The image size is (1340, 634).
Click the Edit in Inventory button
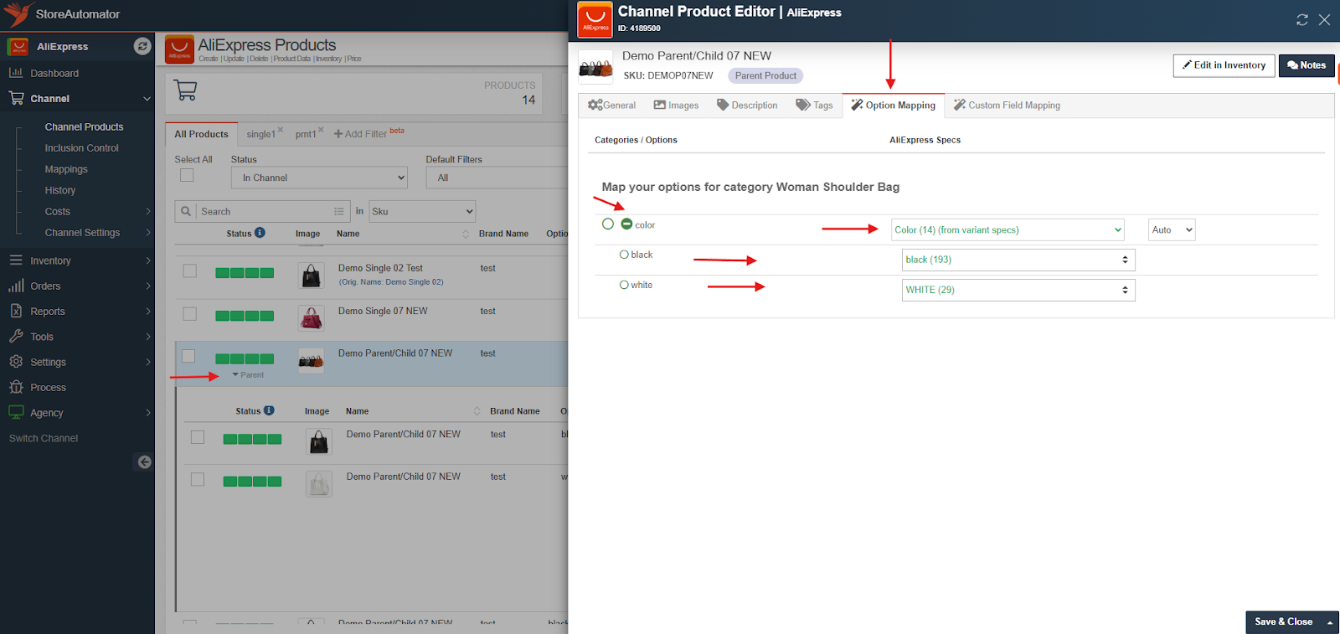(x=1224, y=65)
